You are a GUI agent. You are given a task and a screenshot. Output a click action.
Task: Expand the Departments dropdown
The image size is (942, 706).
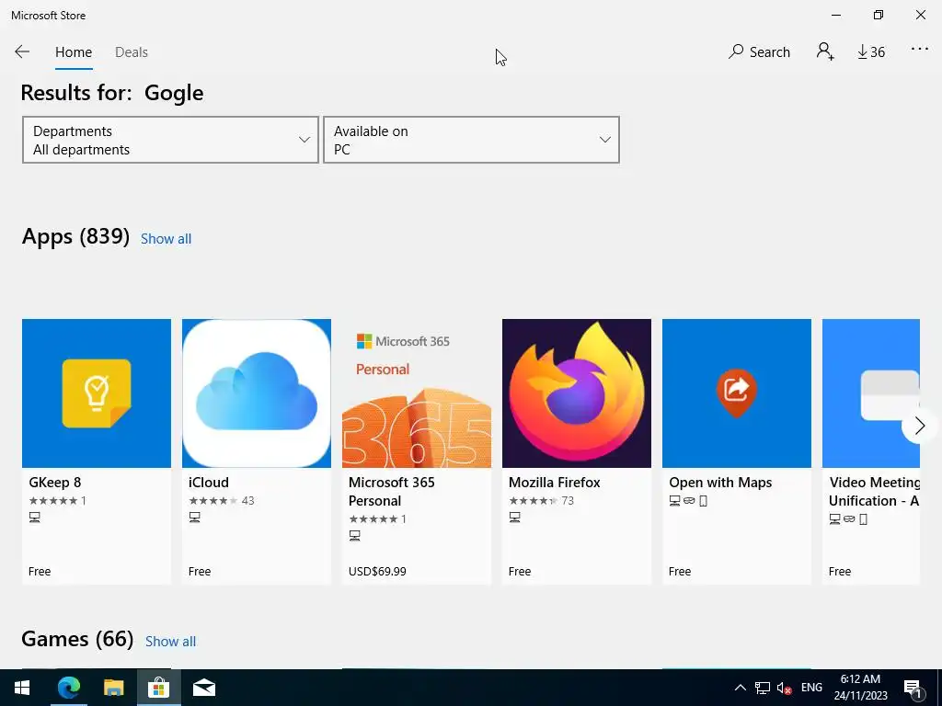click(170, 140)
